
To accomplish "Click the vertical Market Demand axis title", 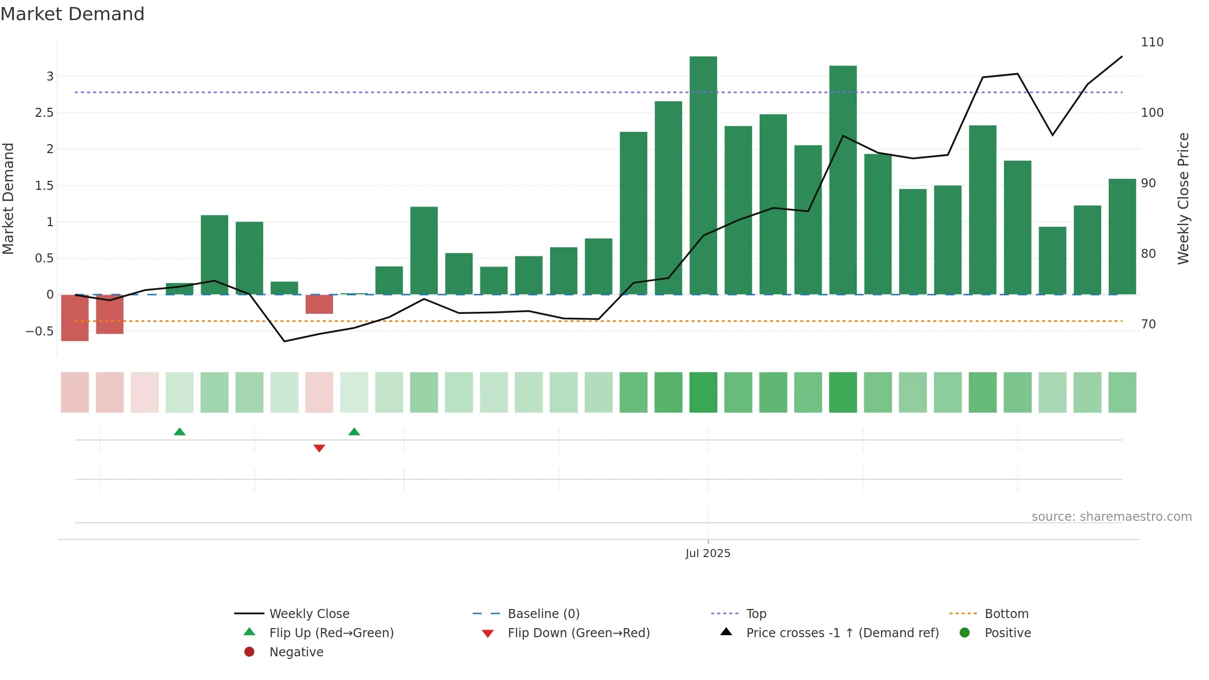I will 8,198.
